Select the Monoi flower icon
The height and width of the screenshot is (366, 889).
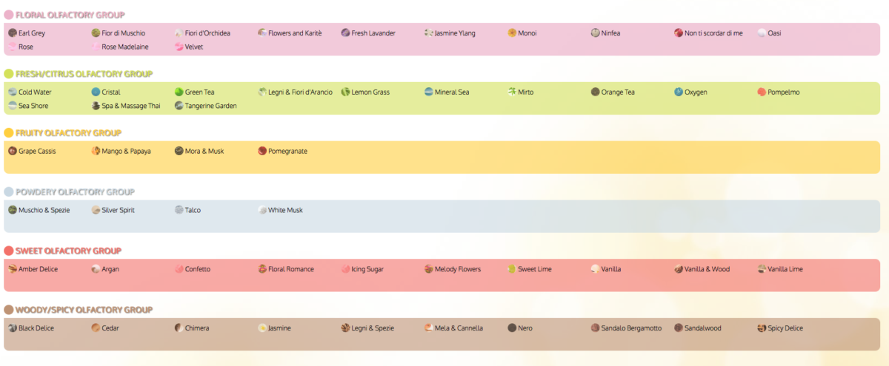click(512, 33)
